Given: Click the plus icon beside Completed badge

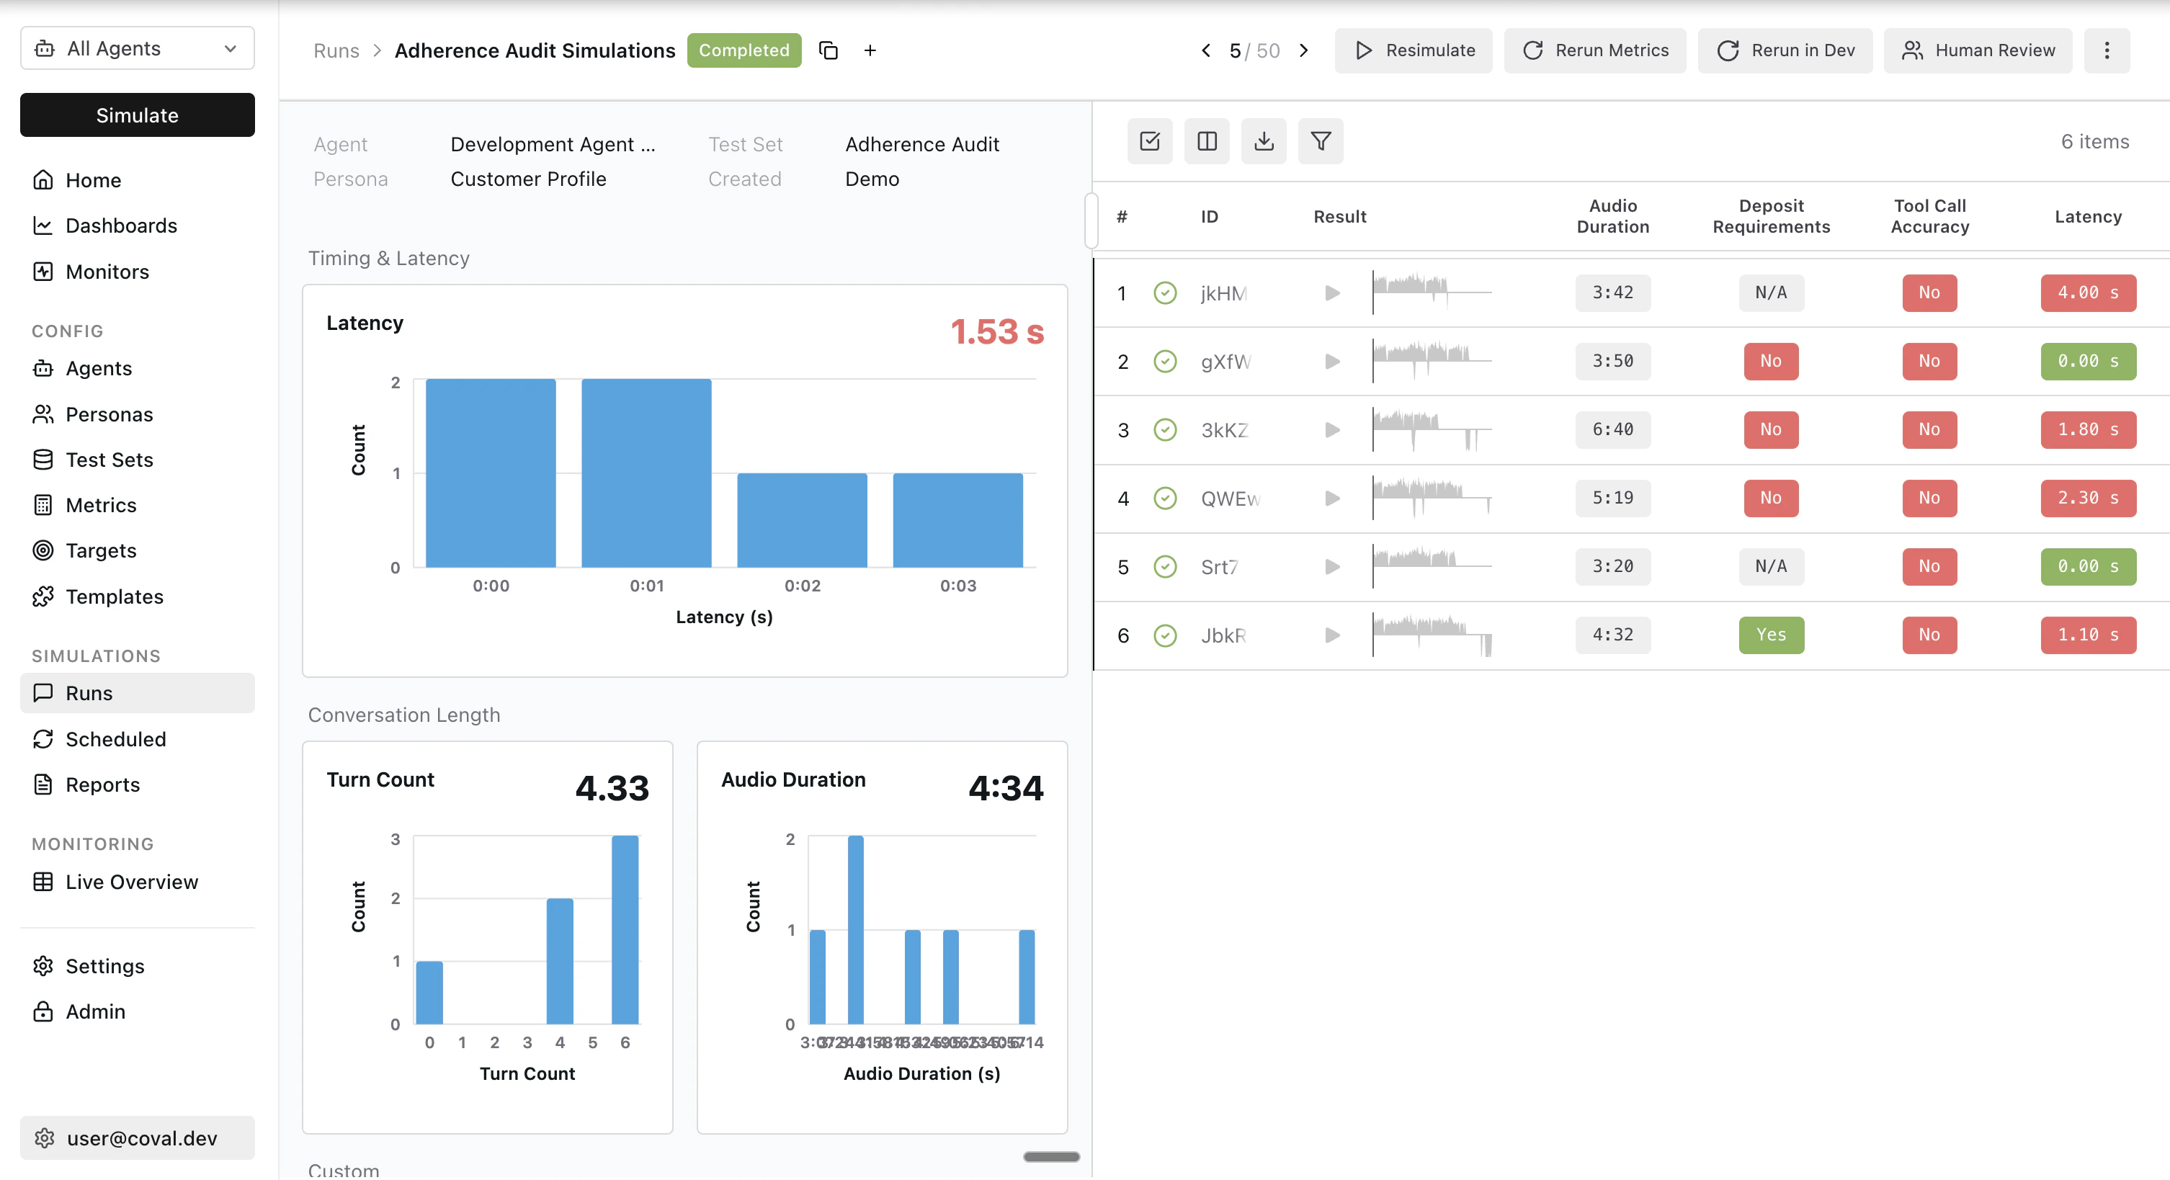Looking at the screenshot, I should pos(870,50).
